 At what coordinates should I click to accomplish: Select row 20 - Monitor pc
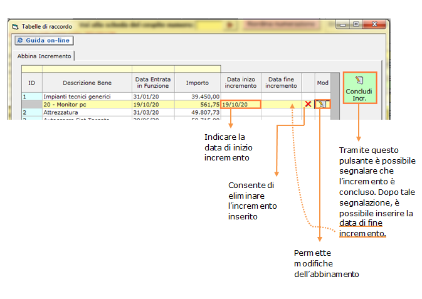176,105
